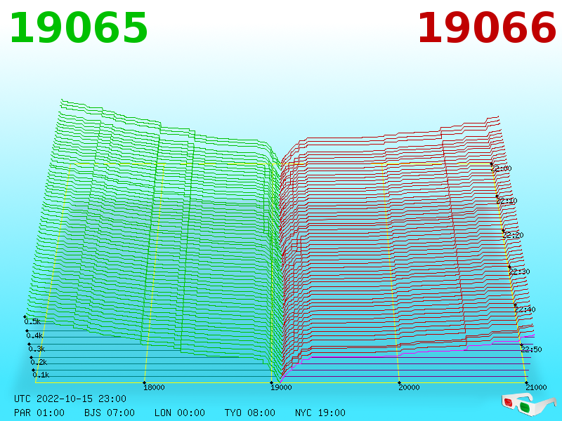
Task: Click the 0.3k depth axis label
Action: (37, 349)
